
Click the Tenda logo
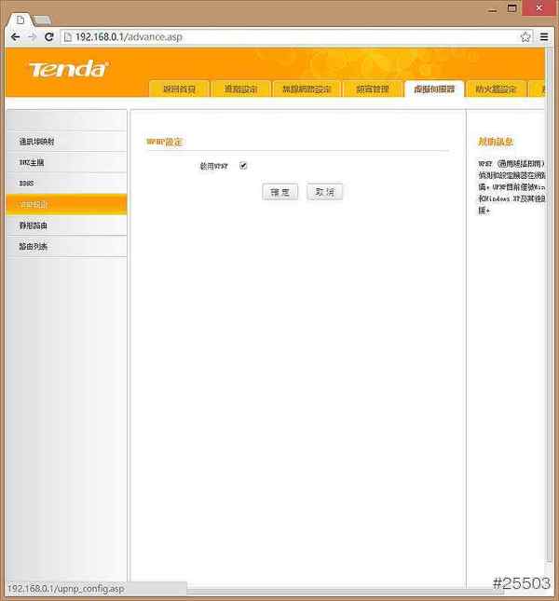(68, 69)
